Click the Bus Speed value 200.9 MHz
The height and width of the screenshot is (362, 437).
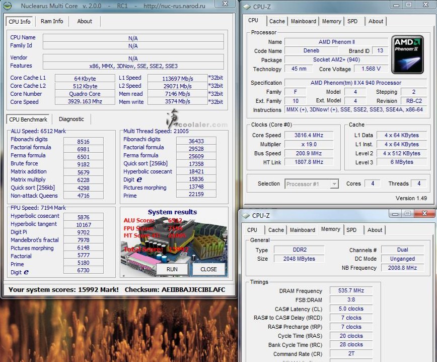pyautogui.click(x=309, y=153)
